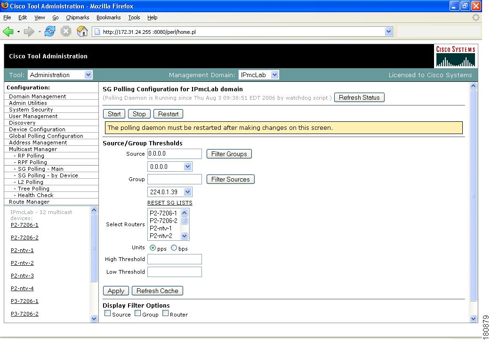491x349 pixels.
Task: Open the Chipmarks menu
Action: click(77, 17)
